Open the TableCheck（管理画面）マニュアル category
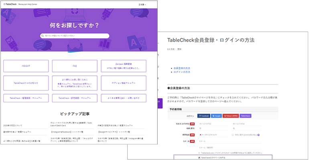This screenshot has height=160, width=309. tap(26, 98)
